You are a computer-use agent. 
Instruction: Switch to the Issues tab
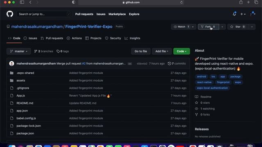click(x=30, y=38)
